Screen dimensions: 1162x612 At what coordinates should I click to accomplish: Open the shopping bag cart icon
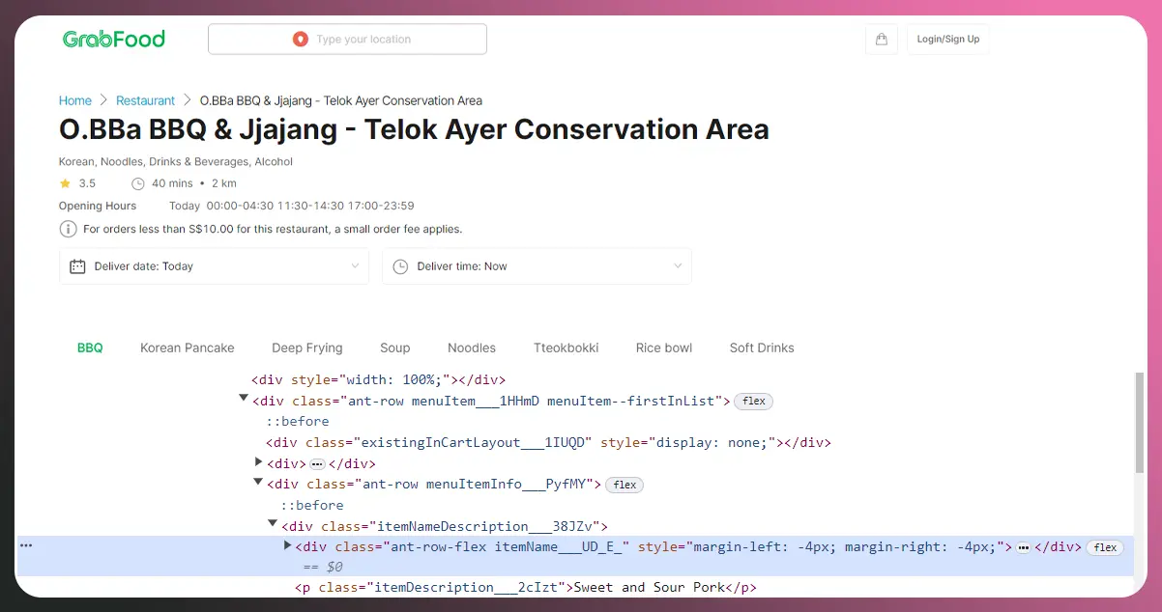[881, 40]
